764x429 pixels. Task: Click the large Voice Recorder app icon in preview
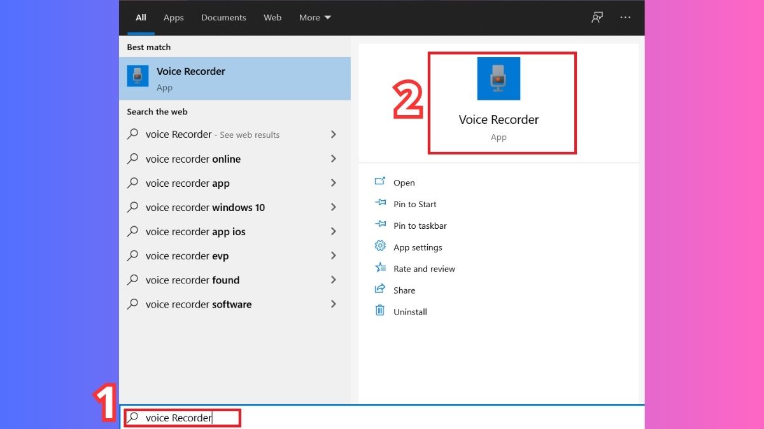(x=499, y=79)
